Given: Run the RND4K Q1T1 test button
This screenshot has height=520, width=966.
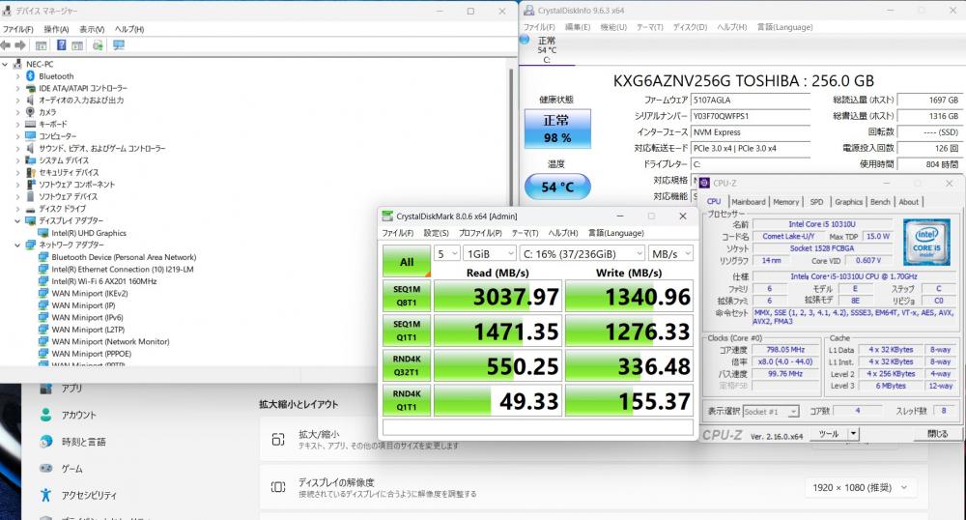Looking at the screenshot, I should pos(407,400).
